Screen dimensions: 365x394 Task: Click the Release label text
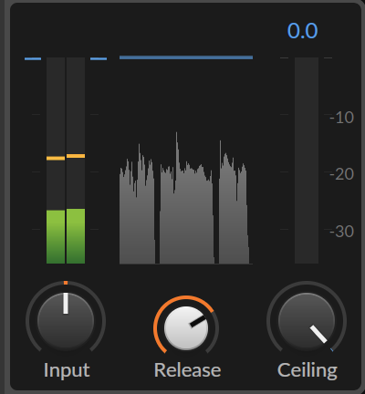pyautogui.click(x=187, y=370)
